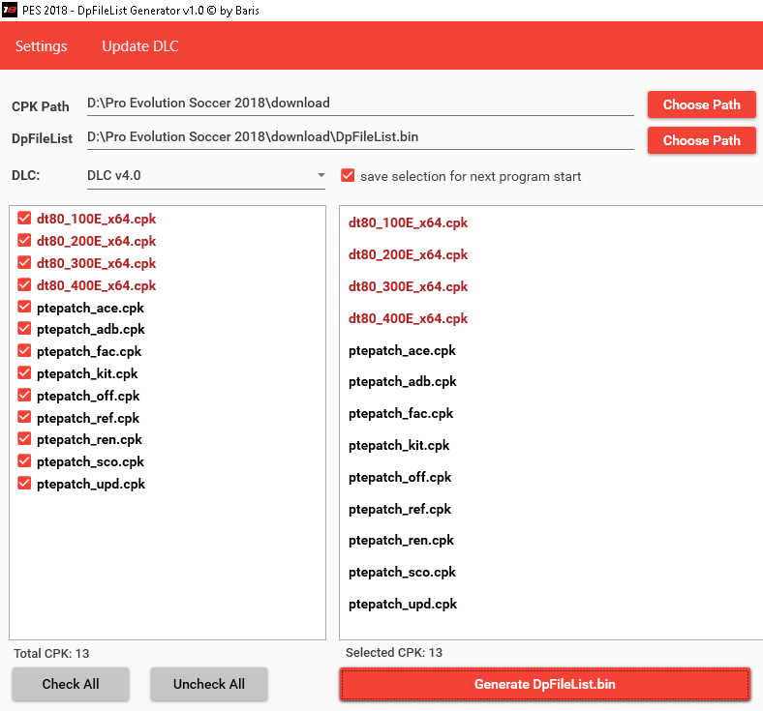Uncheck dt80_200E_x64.cpk checkbox
The image size is (763, 711).
[x=24, y=241]
